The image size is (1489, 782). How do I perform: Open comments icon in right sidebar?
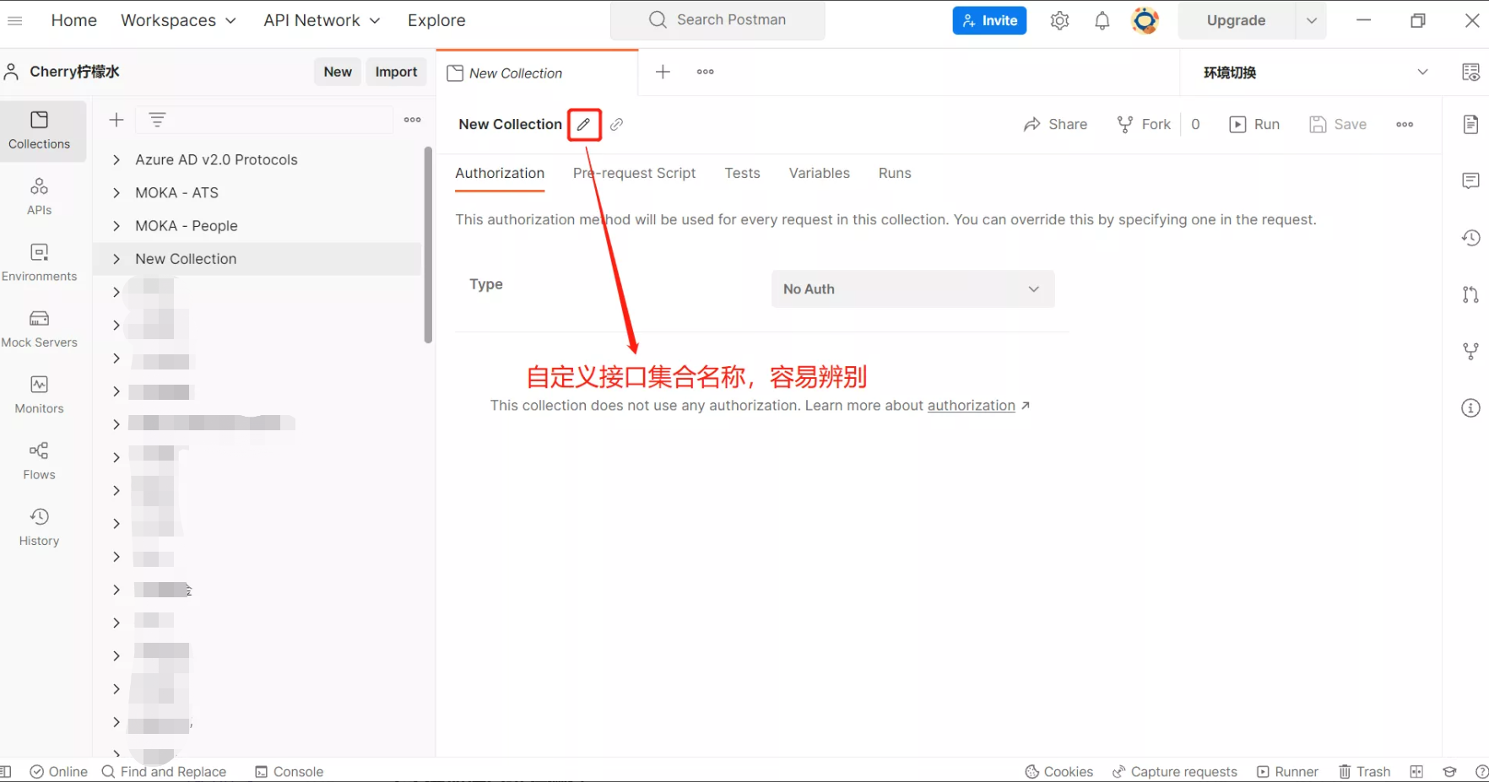(1470, 181)
